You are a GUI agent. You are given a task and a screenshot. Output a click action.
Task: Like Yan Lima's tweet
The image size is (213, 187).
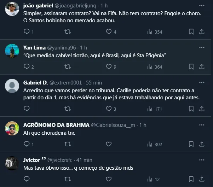[x=109, y=66]
